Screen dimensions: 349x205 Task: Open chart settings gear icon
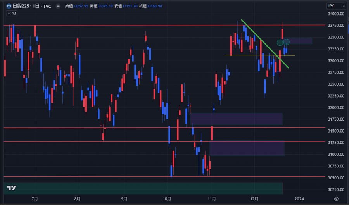[336, 199]
